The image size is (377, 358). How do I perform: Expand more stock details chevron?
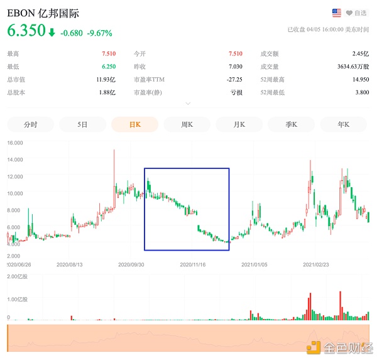tap(188, 104)
